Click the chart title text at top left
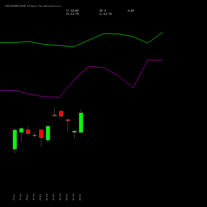Viewport: 207px width, 207px height. coord(33,6)
